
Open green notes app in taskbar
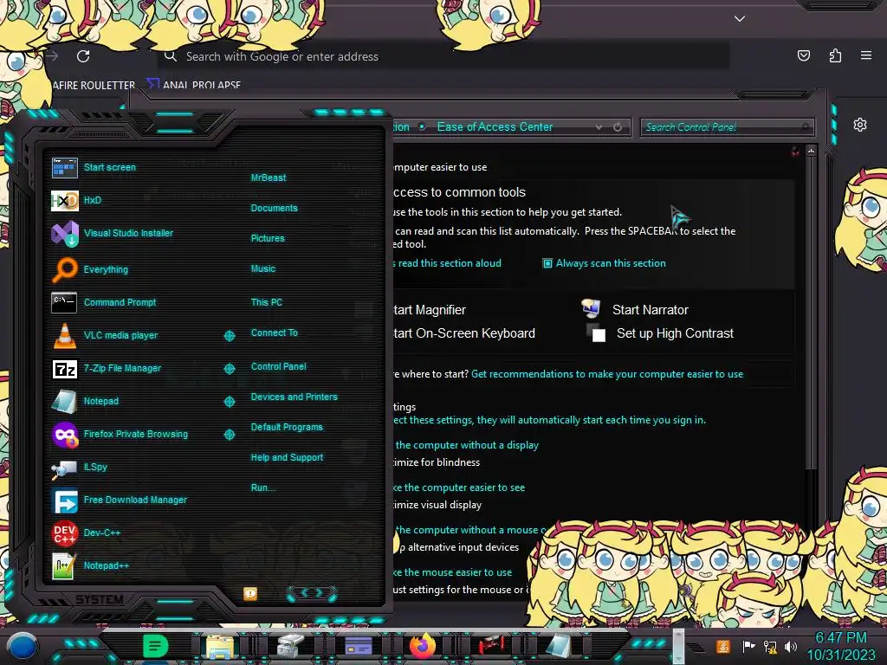156,646
